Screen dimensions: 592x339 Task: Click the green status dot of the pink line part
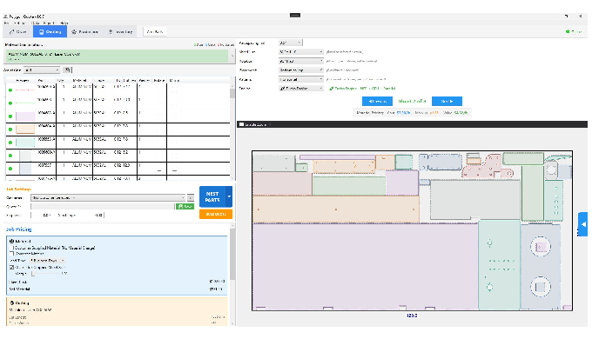tap(10, 90)
